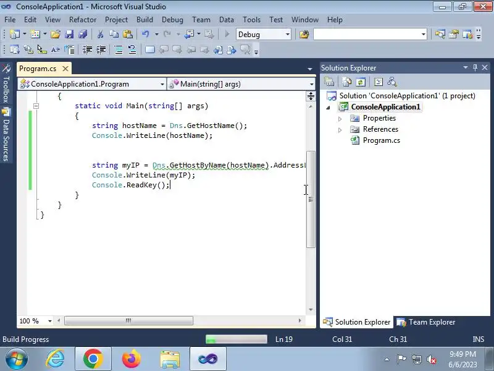Select Solution 'ConsoleApplication1' root node

[407, 96]
